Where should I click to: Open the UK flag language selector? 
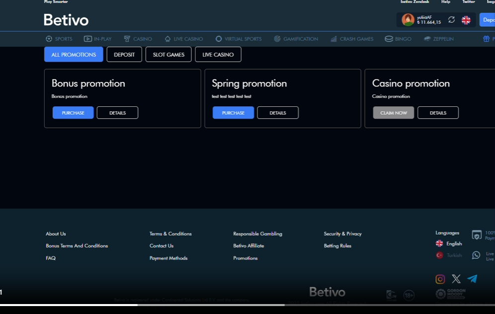tap(466, 20)
